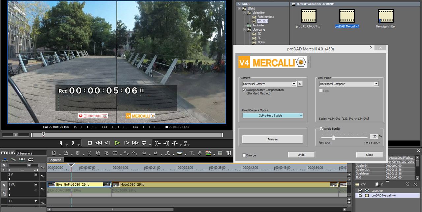Start playback with green Play button
The image size is (422, 212).
click(117, 143)
